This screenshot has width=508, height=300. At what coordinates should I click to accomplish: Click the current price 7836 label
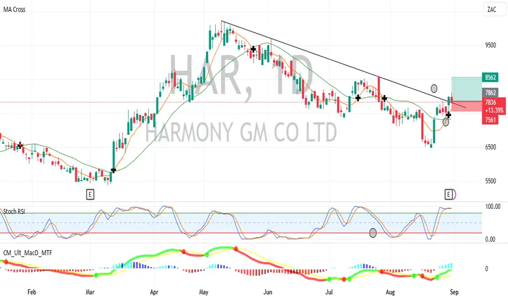click(x=491, y=102)
